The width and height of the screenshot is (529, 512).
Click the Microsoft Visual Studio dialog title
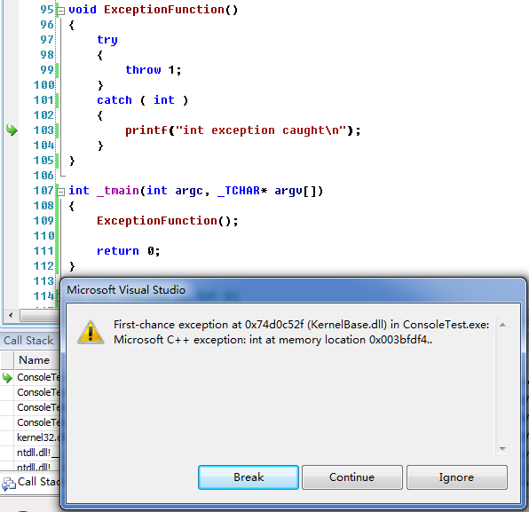click(126, 290)
